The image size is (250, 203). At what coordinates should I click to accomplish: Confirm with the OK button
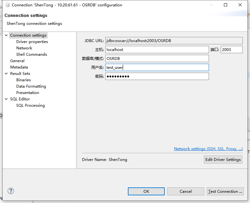[x=146, y=191]
